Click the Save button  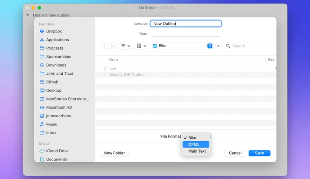260,153
